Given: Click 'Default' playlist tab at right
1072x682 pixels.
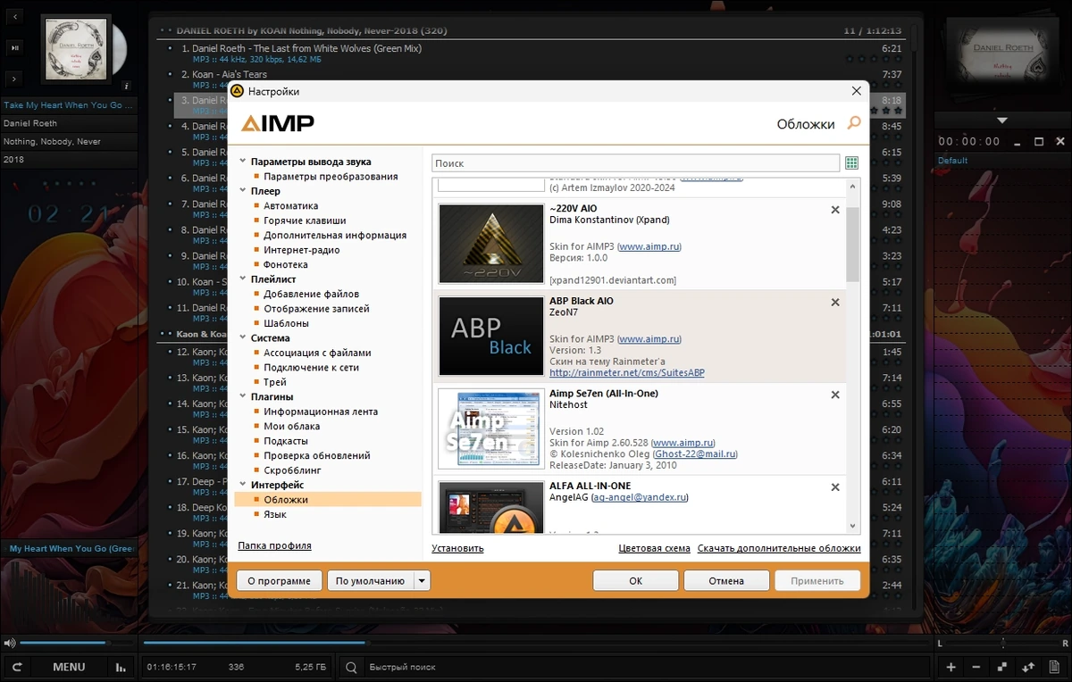Looking at the screenshot, I should click(x=952, y=161).
